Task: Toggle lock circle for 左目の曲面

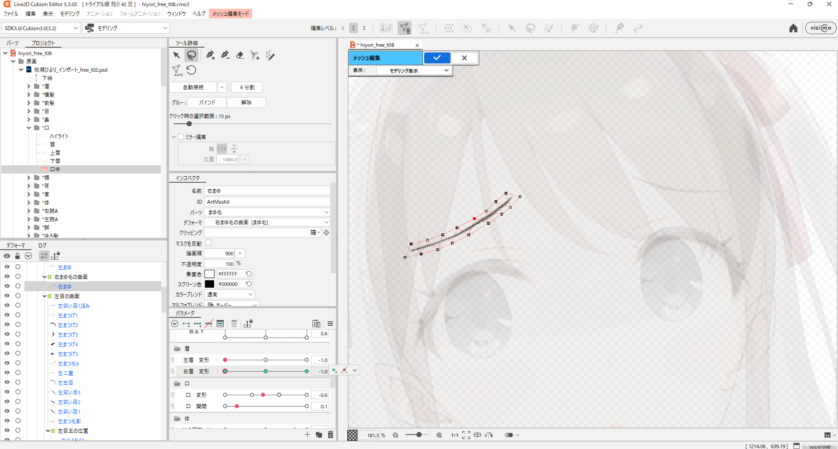Action: click(18, 296)
